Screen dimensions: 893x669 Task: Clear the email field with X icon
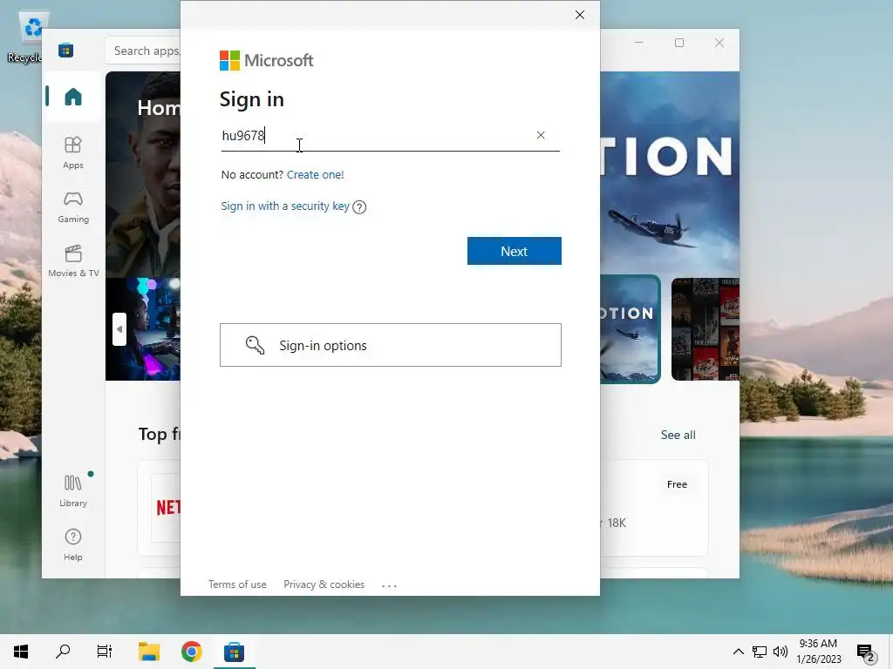tap(541, 135)
